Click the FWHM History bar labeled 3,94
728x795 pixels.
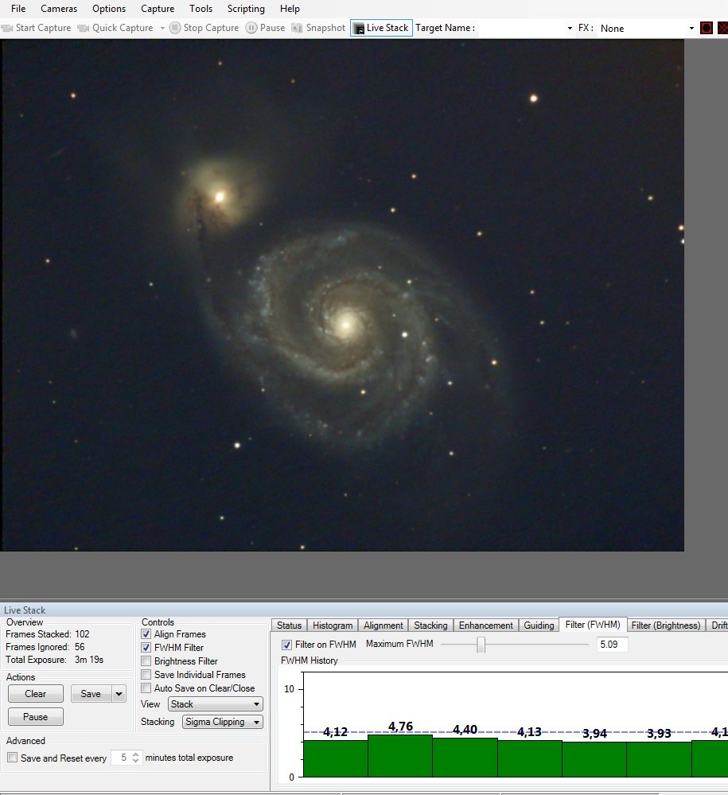pos(594,759)
